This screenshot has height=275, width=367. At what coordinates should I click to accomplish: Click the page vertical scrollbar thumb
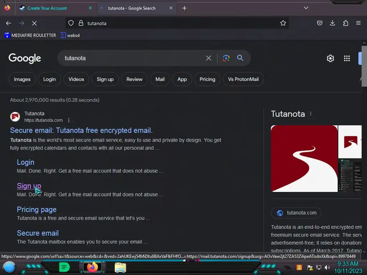(364, 66)
